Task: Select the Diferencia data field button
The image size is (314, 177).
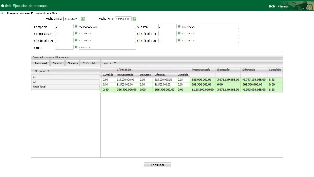Action: coord(73,63)
